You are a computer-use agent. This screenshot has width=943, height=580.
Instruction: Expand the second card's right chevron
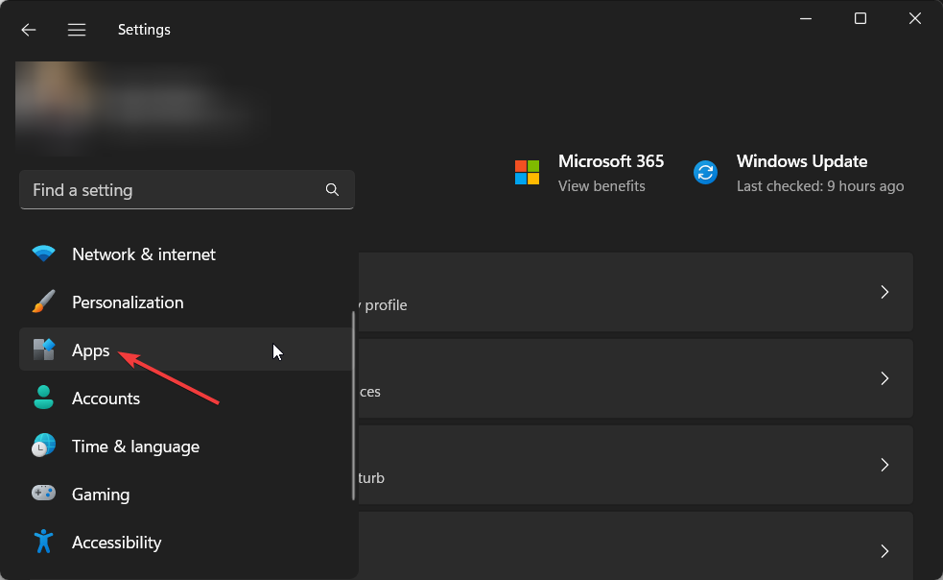coord(884,378)
